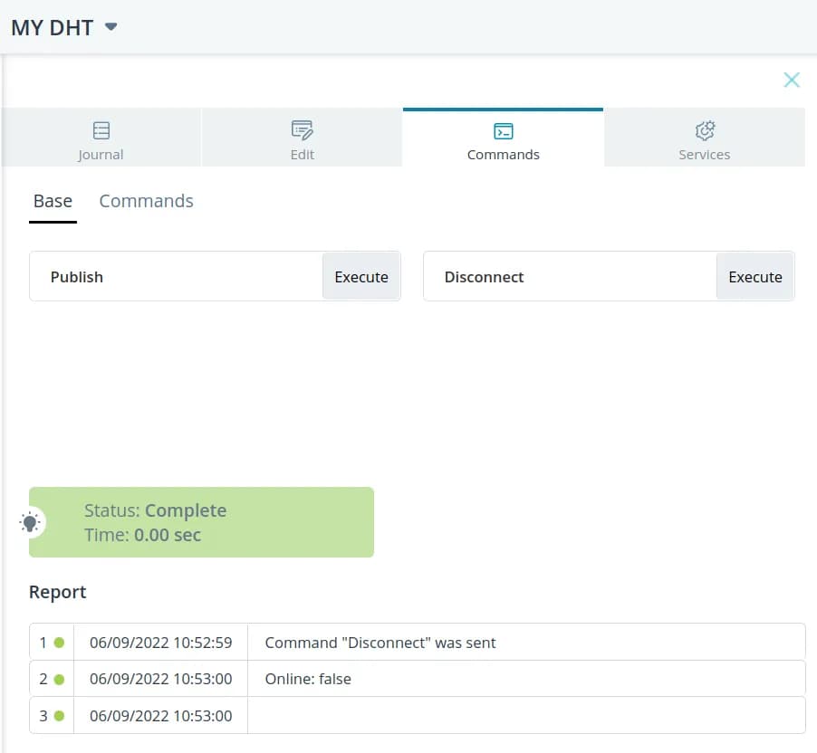
Task: Click green status dot in row 2
Action: (59, 679)
